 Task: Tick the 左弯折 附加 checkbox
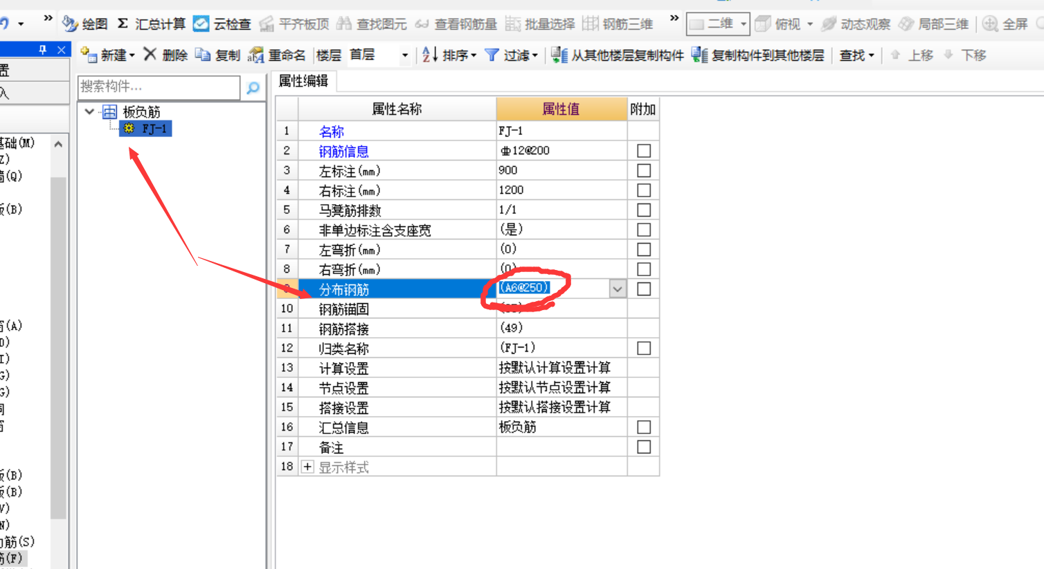[x=644, y=249]
